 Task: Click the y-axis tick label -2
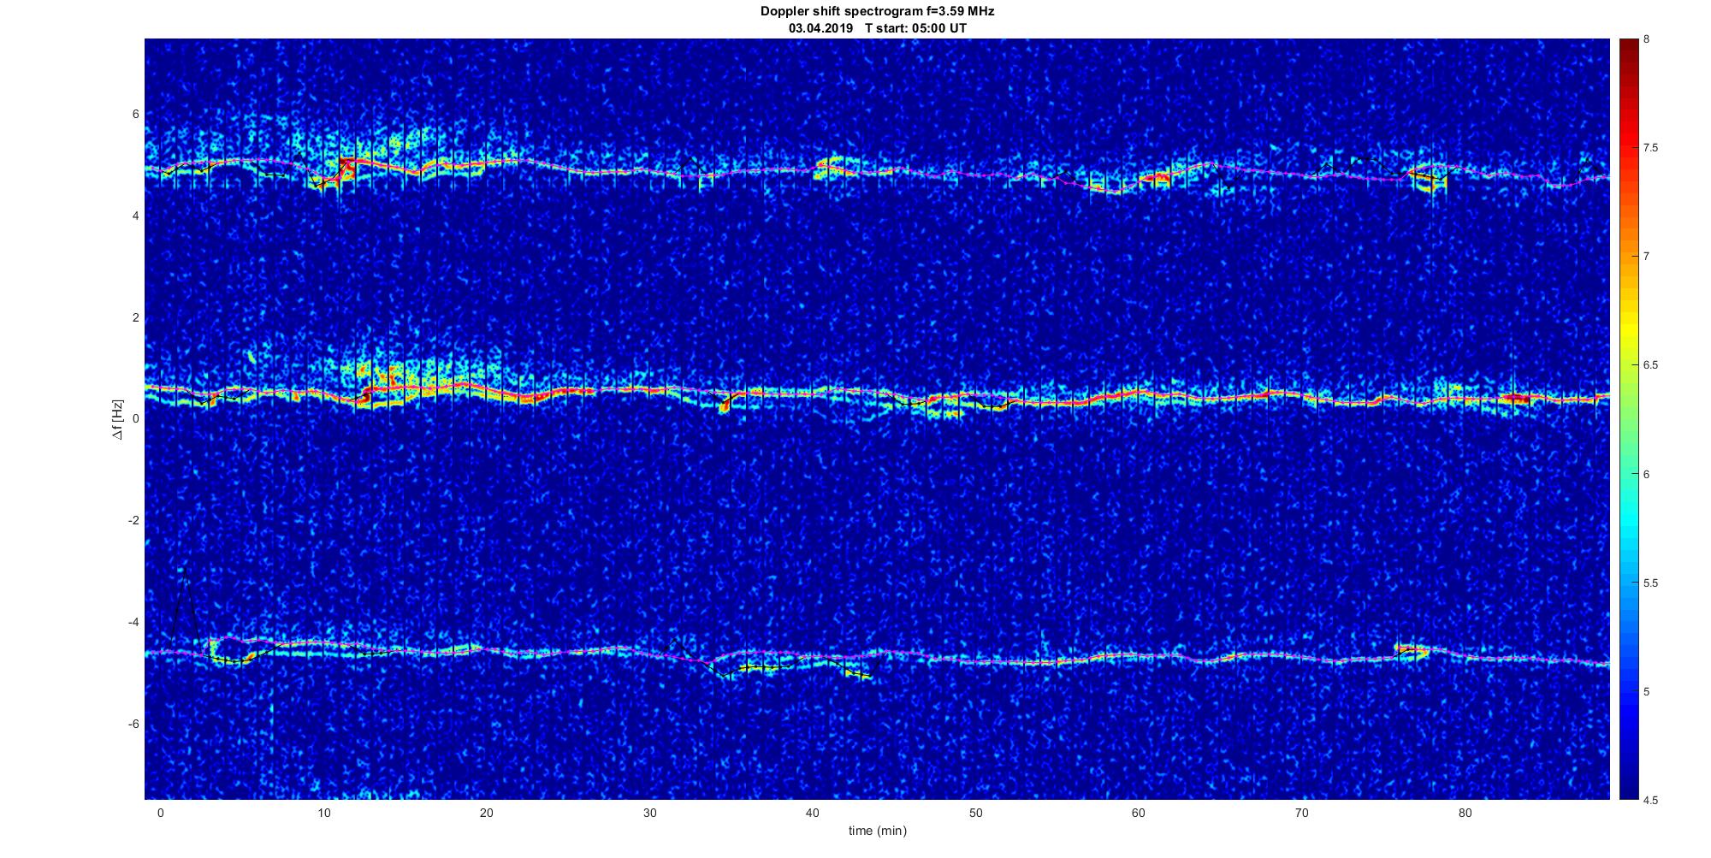[x=134, y=520]
